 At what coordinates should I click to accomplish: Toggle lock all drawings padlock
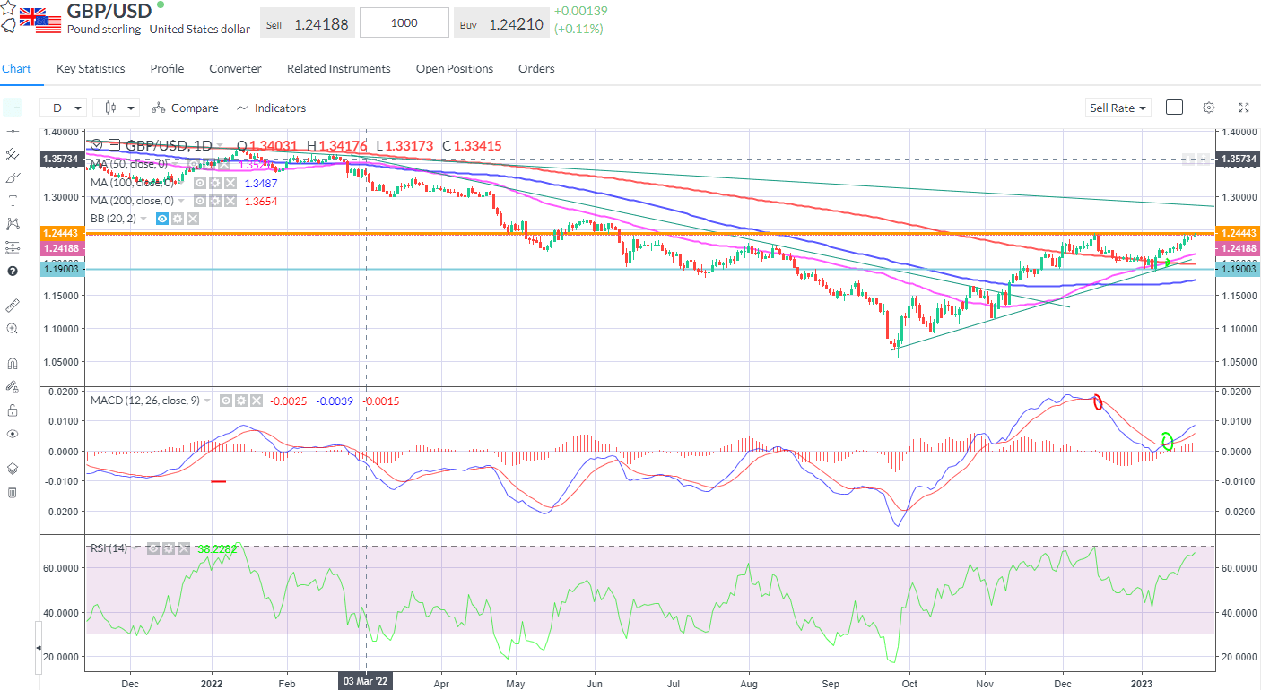tap(13, 410)
